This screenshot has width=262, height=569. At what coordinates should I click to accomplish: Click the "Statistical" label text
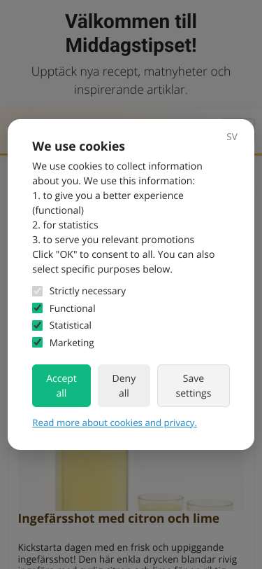(70, 325)
